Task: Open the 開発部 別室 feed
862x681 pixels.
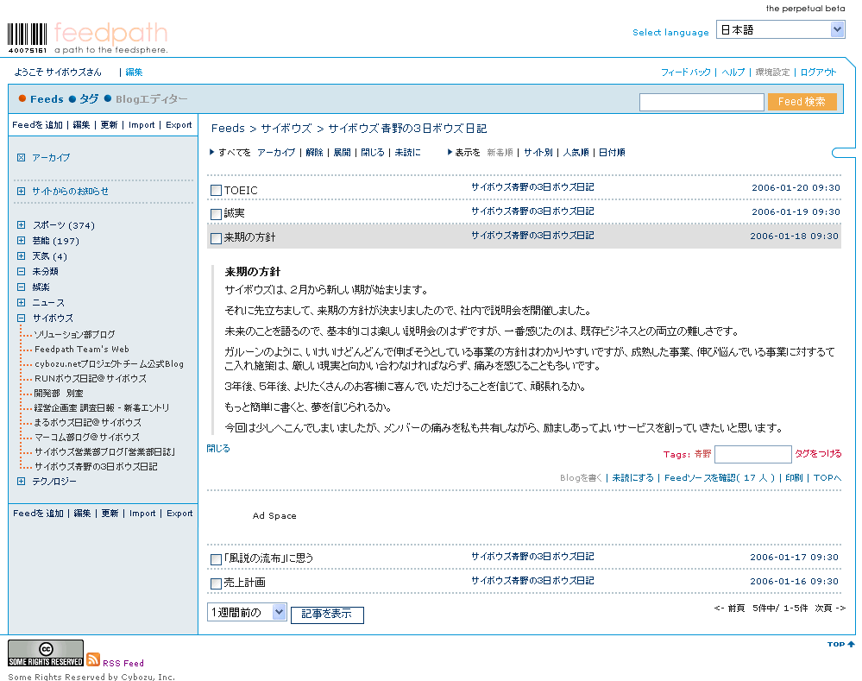Action: [59, 394]
